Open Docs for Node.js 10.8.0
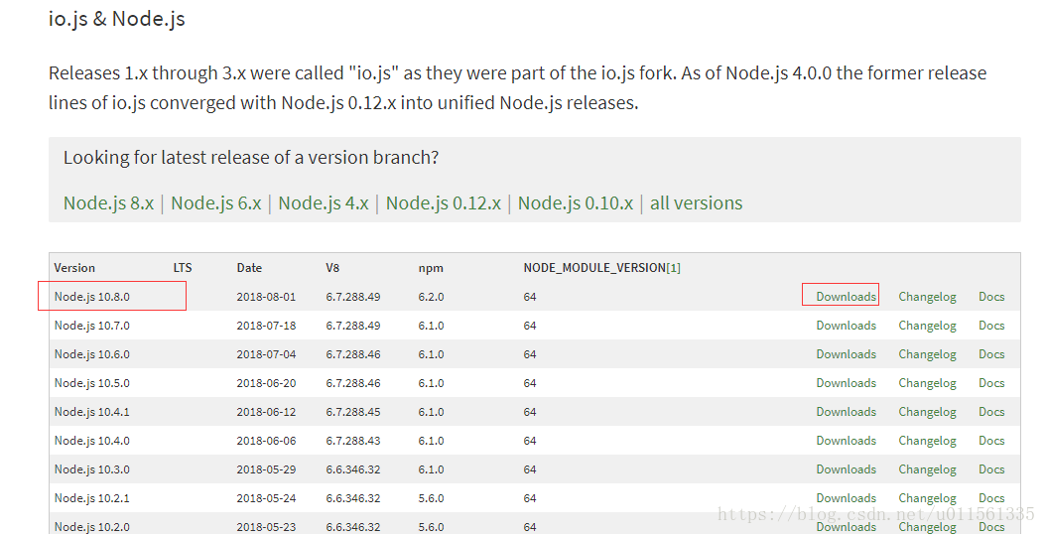 click(991, 297)
